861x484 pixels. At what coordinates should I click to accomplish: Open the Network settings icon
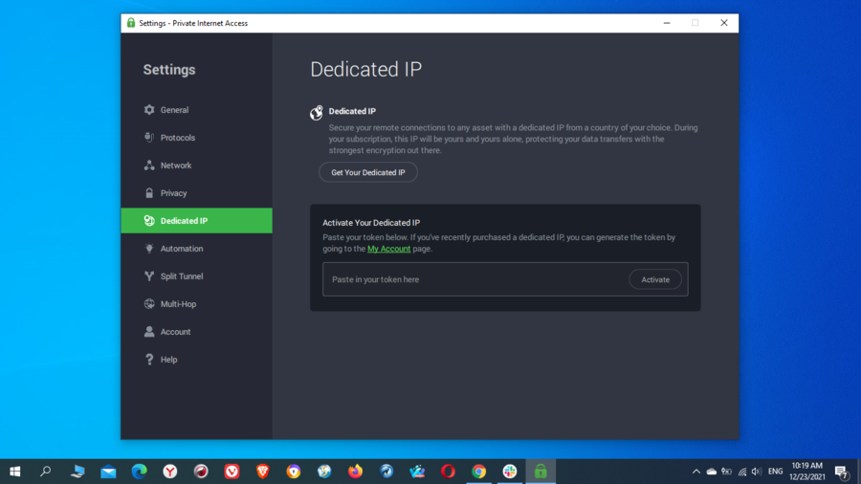[149, 165]
